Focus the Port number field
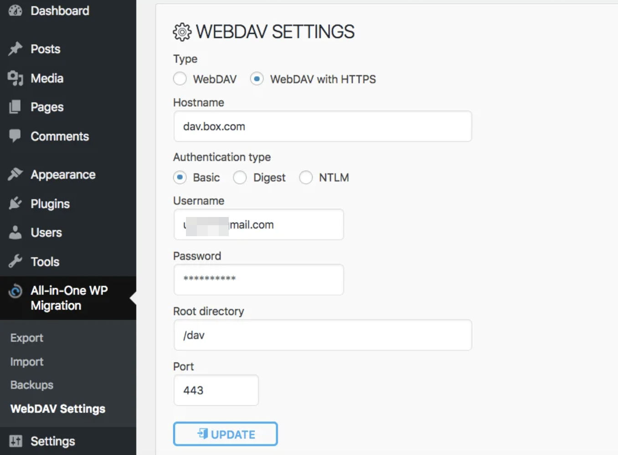The width and height of the screenshot is (618, 455). [x=216, y=390]
